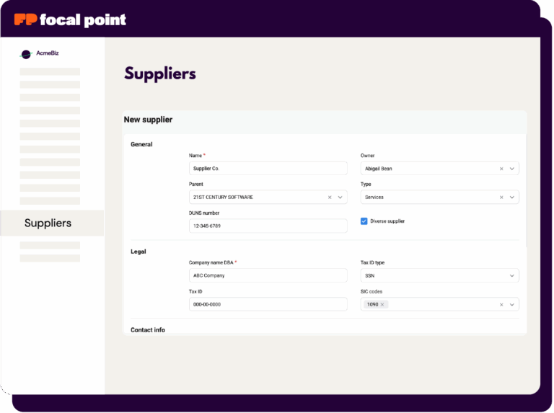Clear the Type field value

(x=501, y=197)
